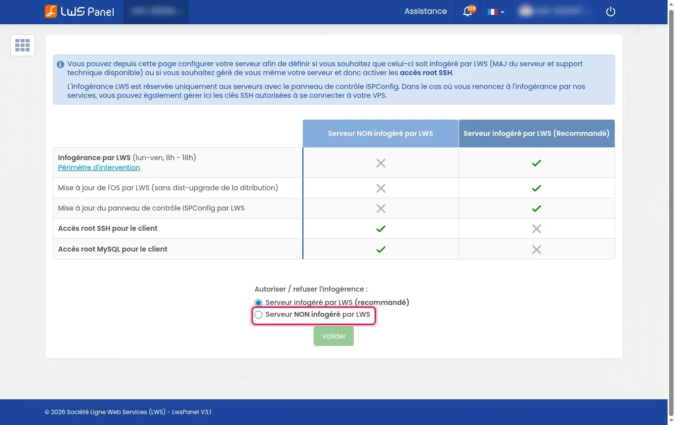Click the checkmark for Mise à jour de l'OS row

tap(537, 188)
